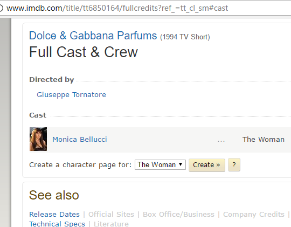Click The Woman character text

point(264,139)
